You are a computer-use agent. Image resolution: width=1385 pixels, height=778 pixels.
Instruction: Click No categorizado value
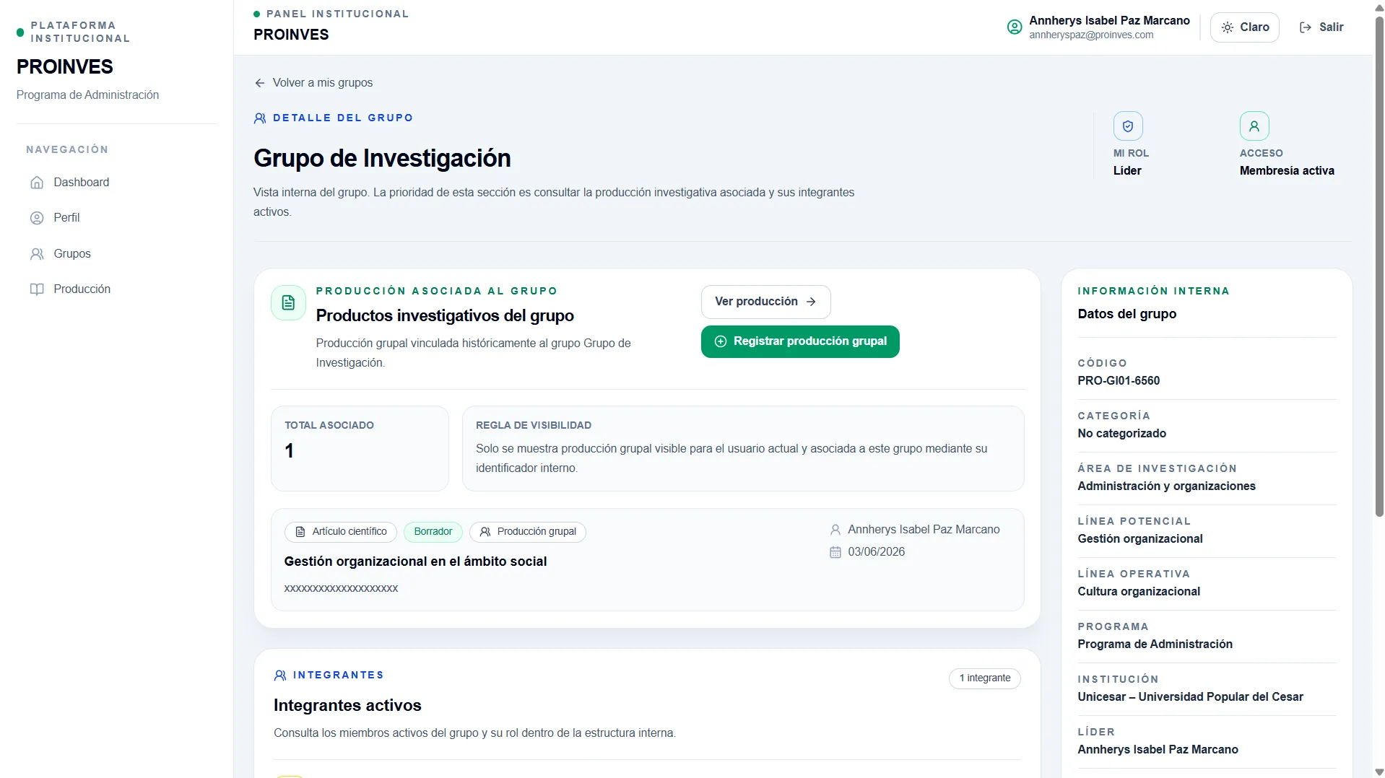click(x=1121, y=434)
